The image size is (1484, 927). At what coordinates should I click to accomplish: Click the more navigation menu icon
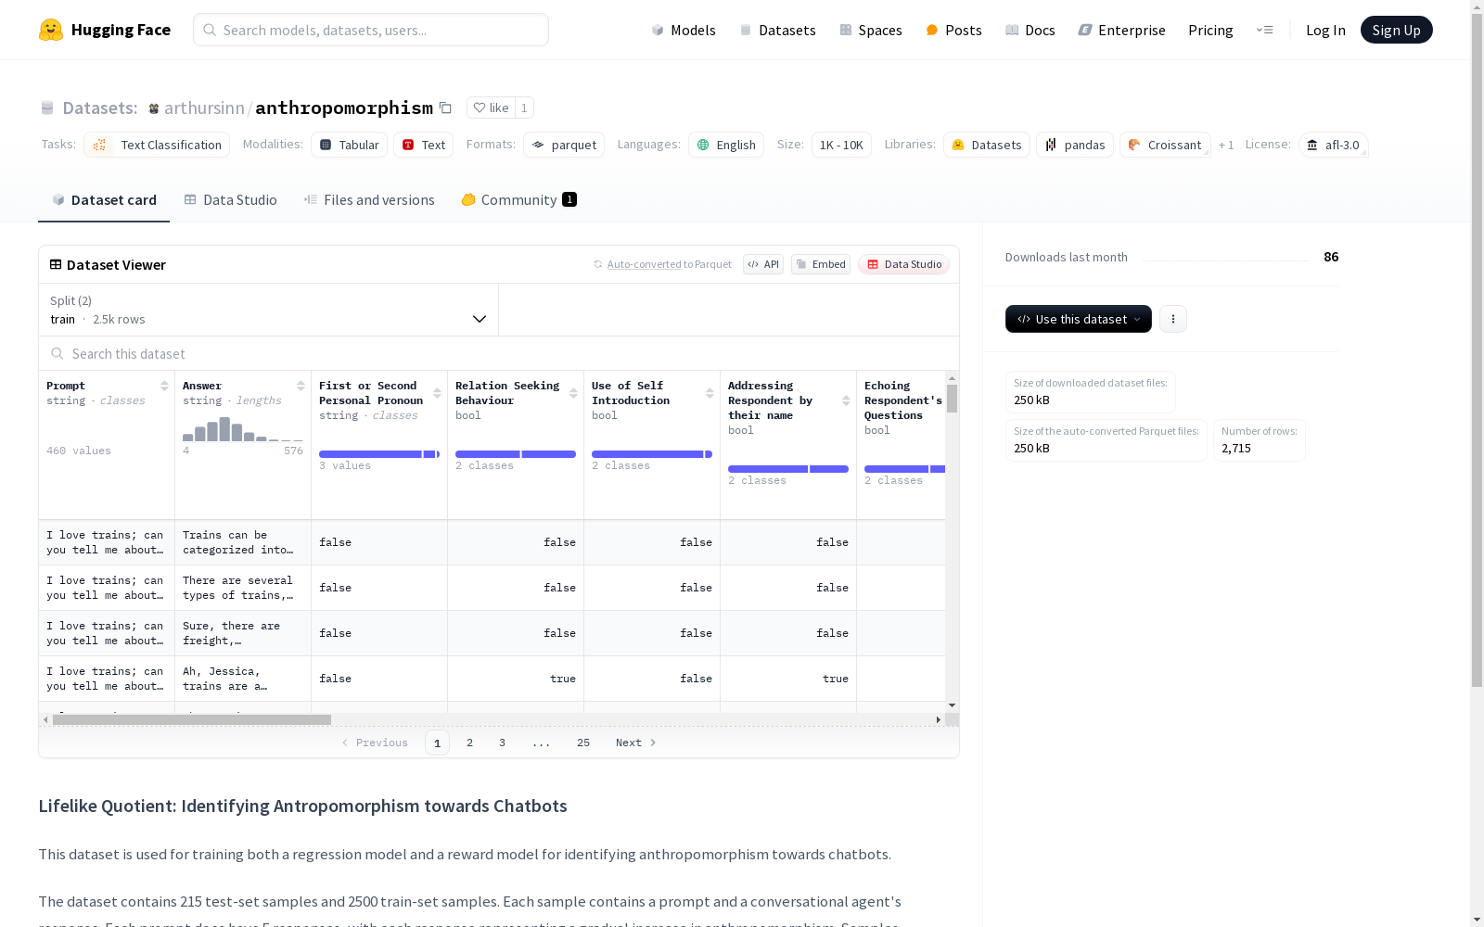(x=1264, y=30)
